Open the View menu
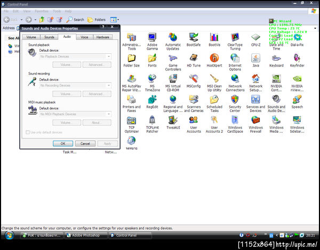320x250 pixels. [x=27, y=11]
